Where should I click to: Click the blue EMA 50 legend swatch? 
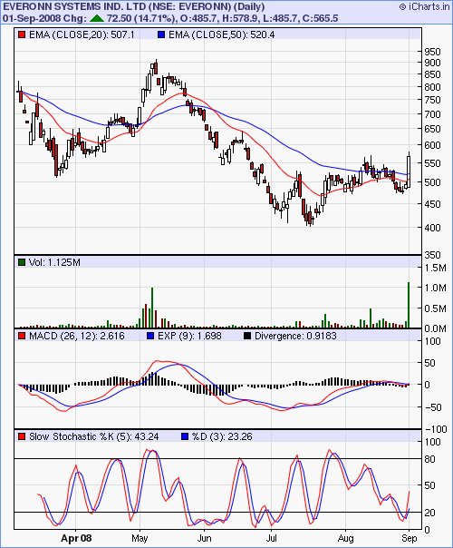[x=161, y=34]
